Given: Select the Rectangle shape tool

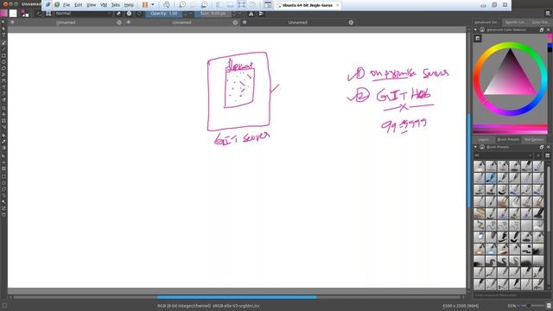Looking at the screenshot, I should click(x=3, y=55).
